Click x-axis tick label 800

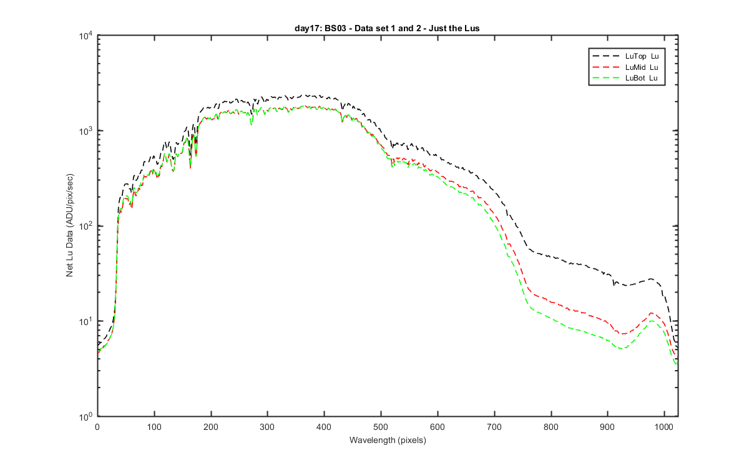click(551, 426)
